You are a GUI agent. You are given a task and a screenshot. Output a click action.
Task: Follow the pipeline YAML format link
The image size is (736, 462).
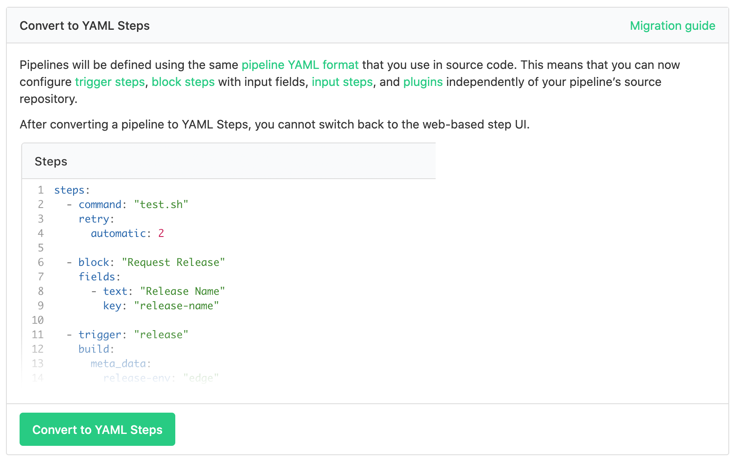[300, 65]
